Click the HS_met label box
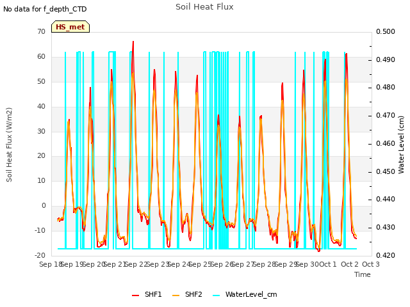The image size is (410, 307). (70, 27)
